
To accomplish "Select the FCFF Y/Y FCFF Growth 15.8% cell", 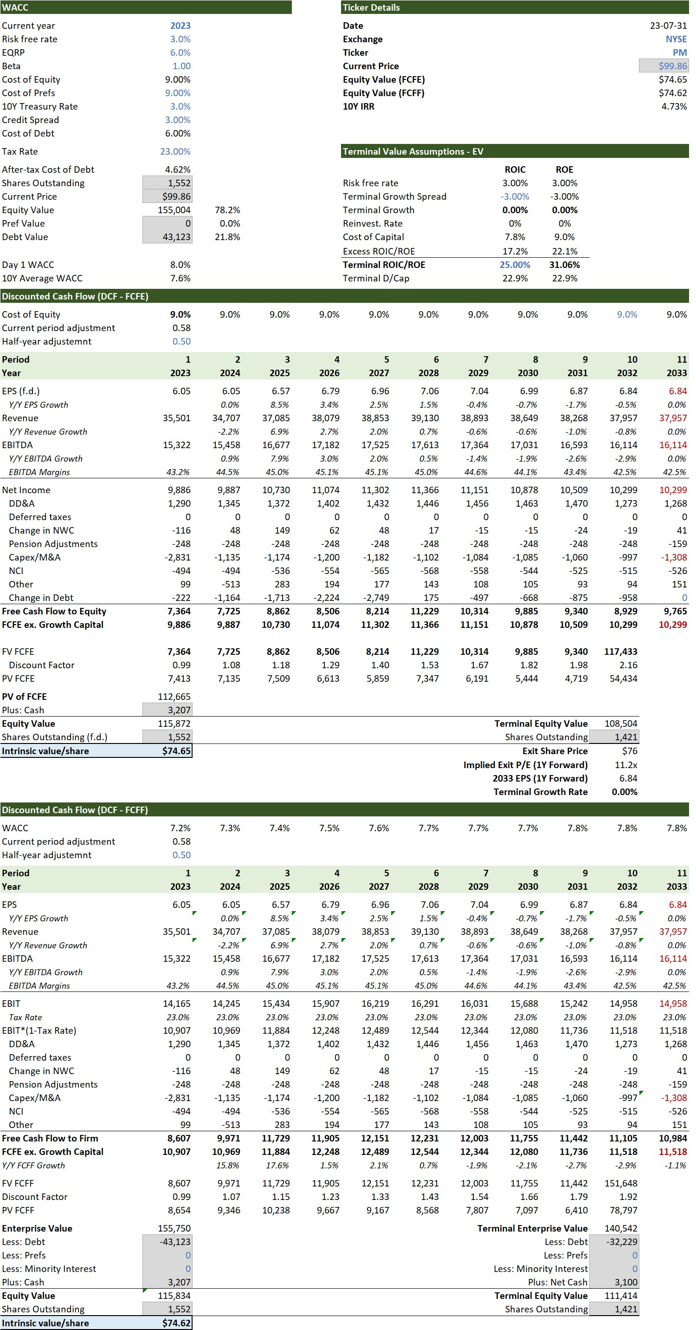I will tap(227, 1166).
